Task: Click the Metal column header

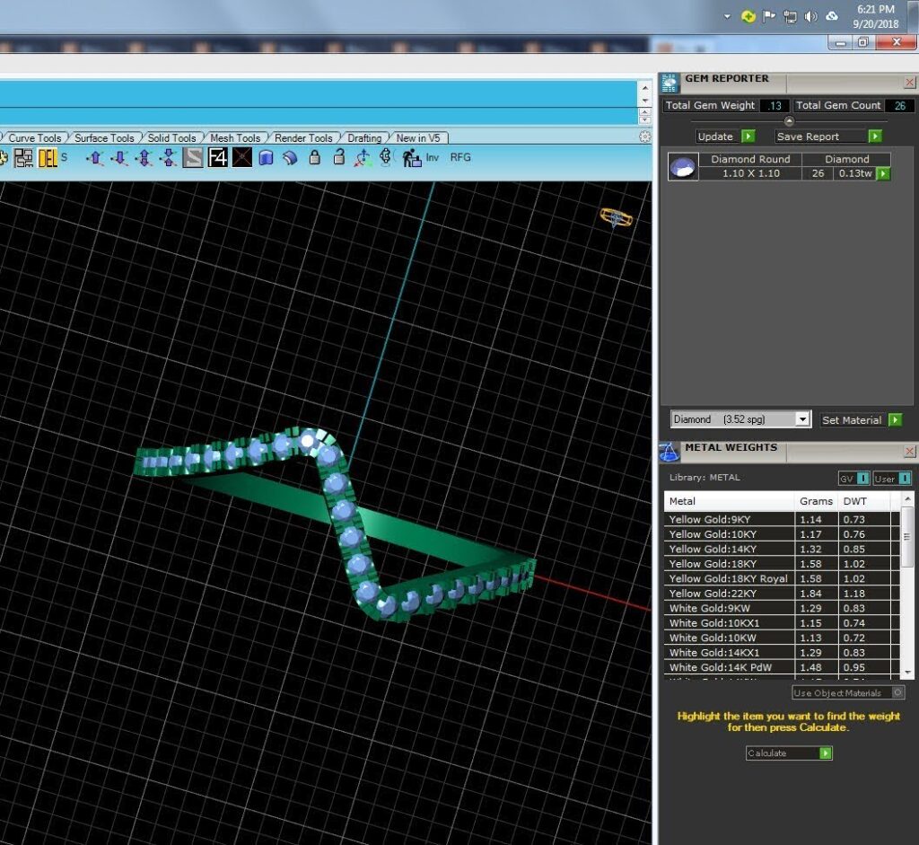Action: tap(729, 501)
